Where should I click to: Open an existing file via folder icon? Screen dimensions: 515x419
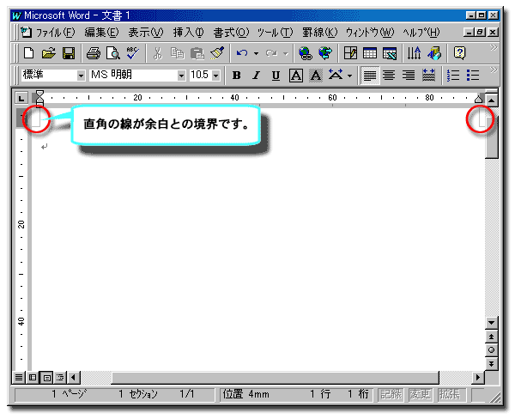coord(49,53)
